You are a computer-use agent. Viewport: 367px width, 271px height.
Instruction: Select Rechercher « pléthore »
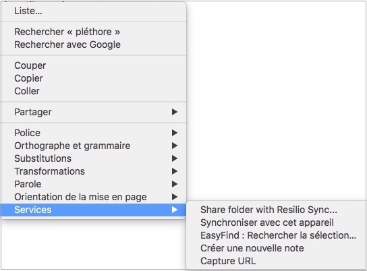pyautogui.click(x=94, y=32)
